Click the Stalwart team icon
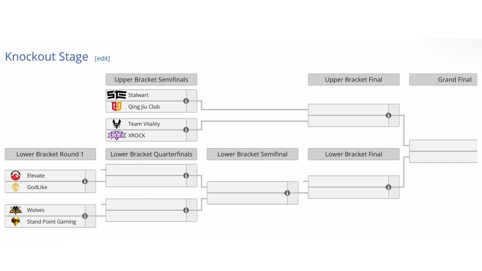This screenshot has width=482, height=271. (116, 95)
